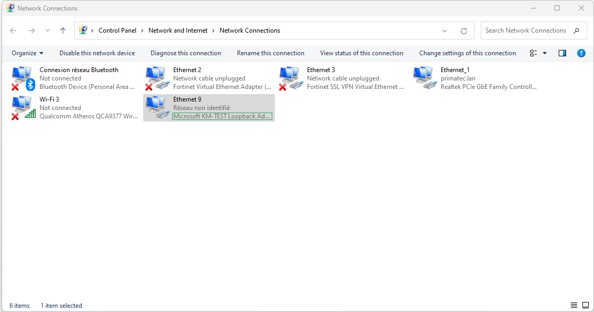The width and height of the screenshot is (594, 312).
Task: Refresh the Network Connections list
Action: point(464,31)
